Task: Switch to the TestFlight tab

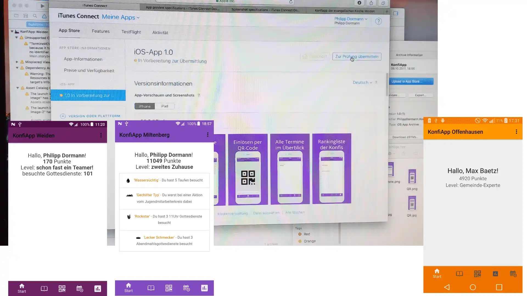Action: coord(131,32)
